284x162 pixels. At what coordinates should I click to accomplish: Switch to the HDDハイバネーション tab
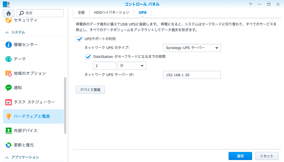coord(112,13)
